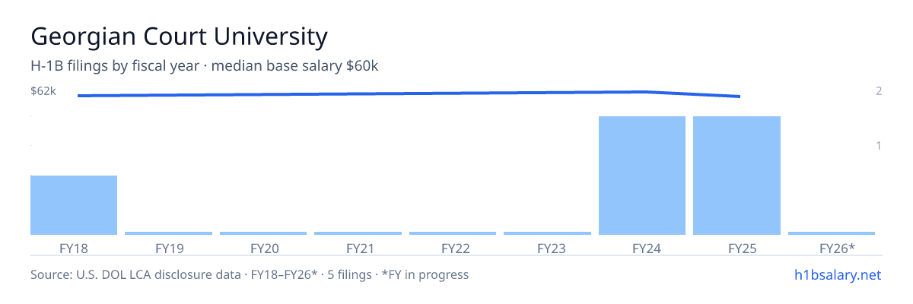Click the FY26* axis label
This screenshot has height=304, width=913.
point(837,248)
